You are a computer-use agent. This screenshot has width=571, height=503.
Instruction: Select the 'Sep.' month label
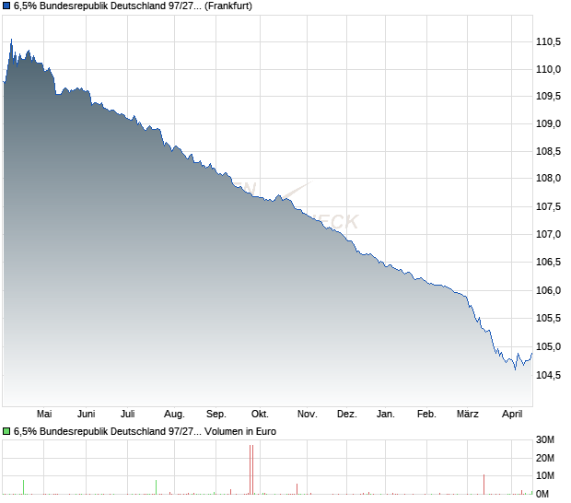pyautogui.click(x=216, y=415)
